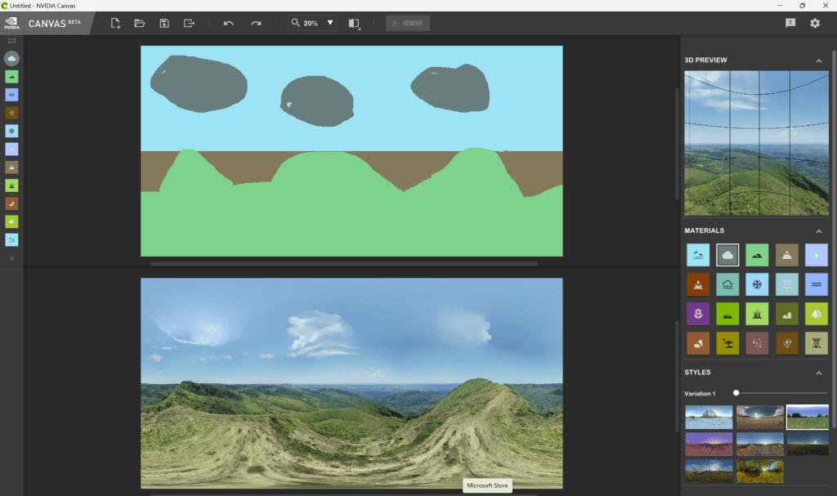Collapse the Styles section

pyautogui.click(x=818, y=373)
